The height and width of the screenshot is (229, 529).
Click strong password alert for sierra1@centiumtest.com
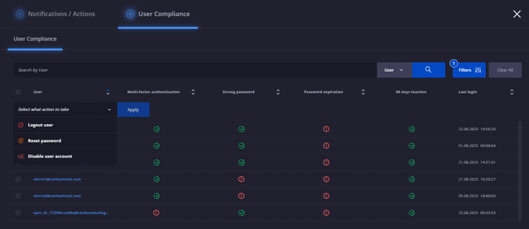(241, 179)
